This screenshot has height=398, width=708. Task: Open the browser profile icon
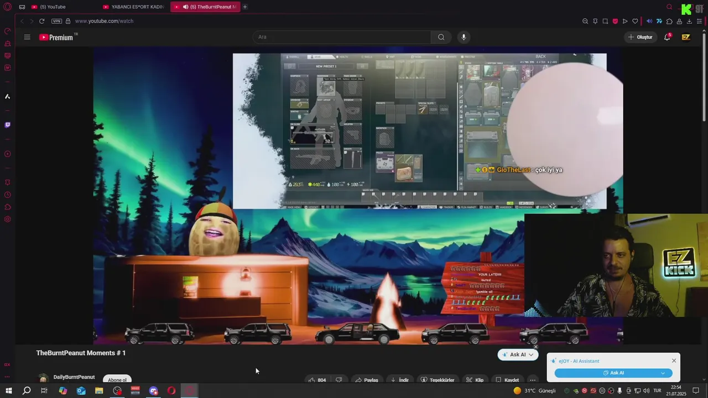point(679,21)
